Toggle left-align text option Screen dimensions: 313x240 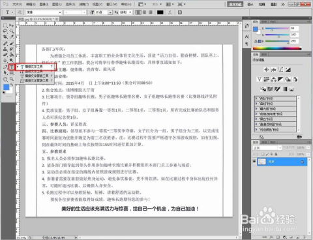(x=138, y=12)
